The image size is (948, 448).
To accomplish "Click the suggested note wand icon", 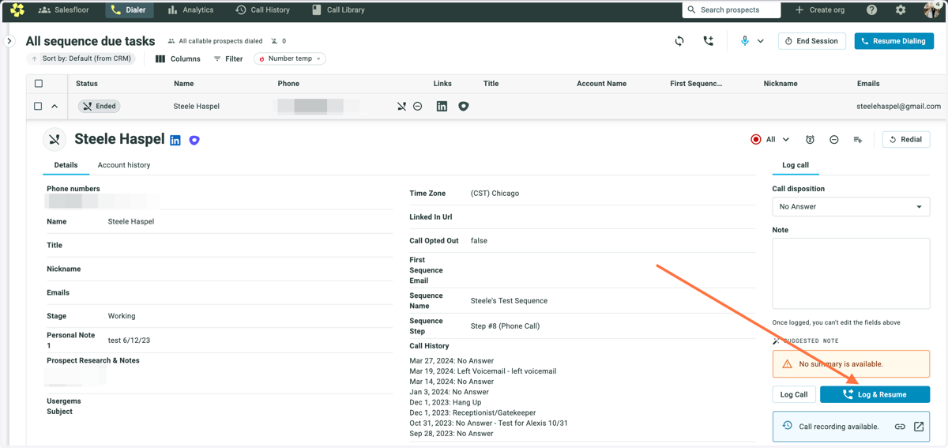I will 777,341.
